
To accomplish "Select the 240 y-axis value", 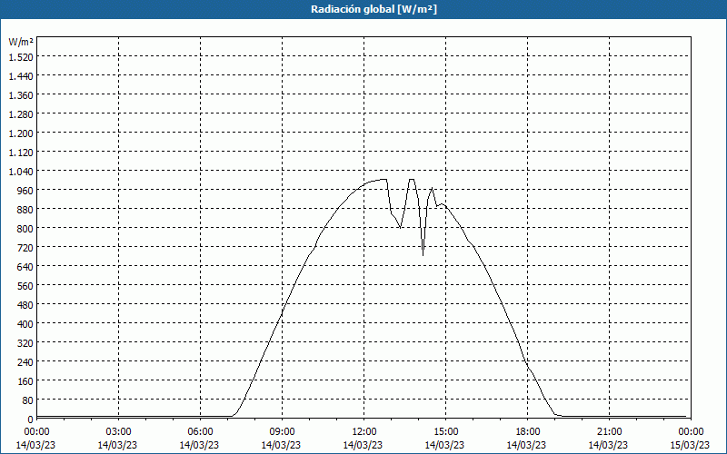I will click(x=25, y=361).
